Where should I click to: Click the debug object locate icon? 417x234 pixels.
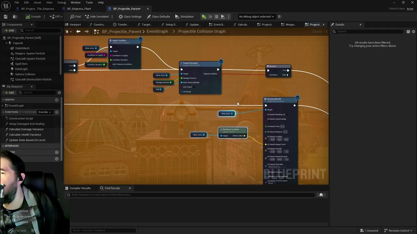click(280, 17)
